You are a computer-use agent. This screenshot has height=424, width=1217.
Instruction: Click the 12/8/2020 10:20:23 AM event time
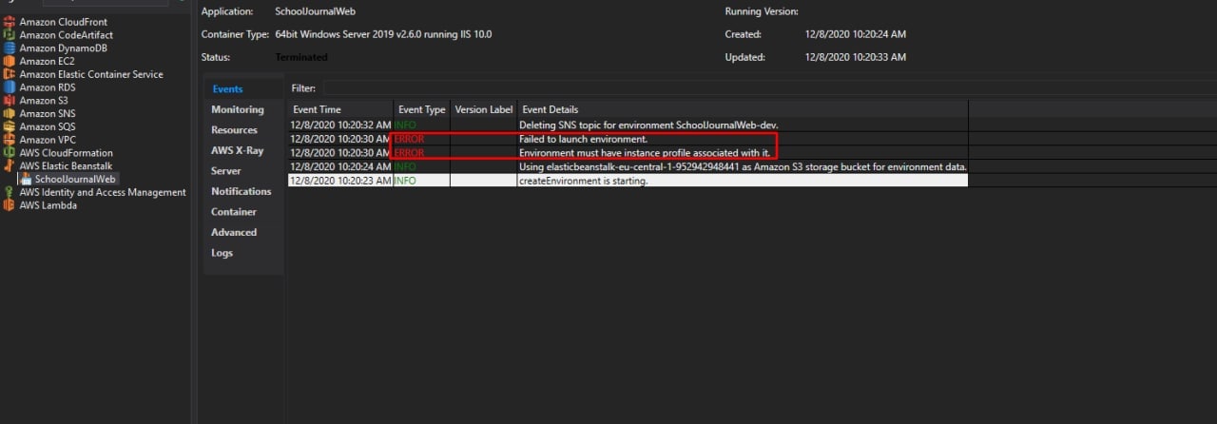341,181
